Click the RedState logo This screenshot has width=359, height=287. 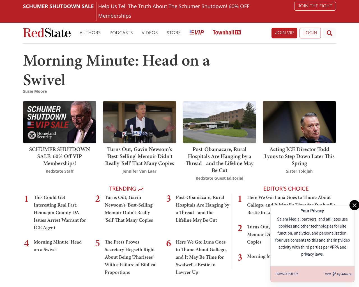coord(47,33)
